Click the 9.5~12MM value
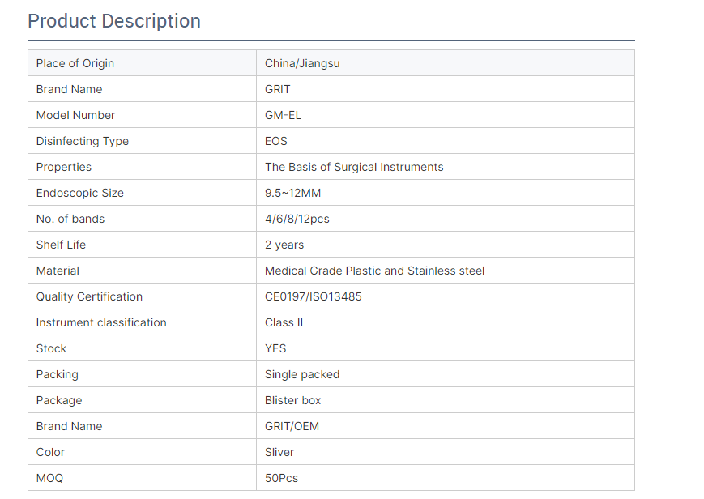704x499 pixels. click(x=295, y=193)
